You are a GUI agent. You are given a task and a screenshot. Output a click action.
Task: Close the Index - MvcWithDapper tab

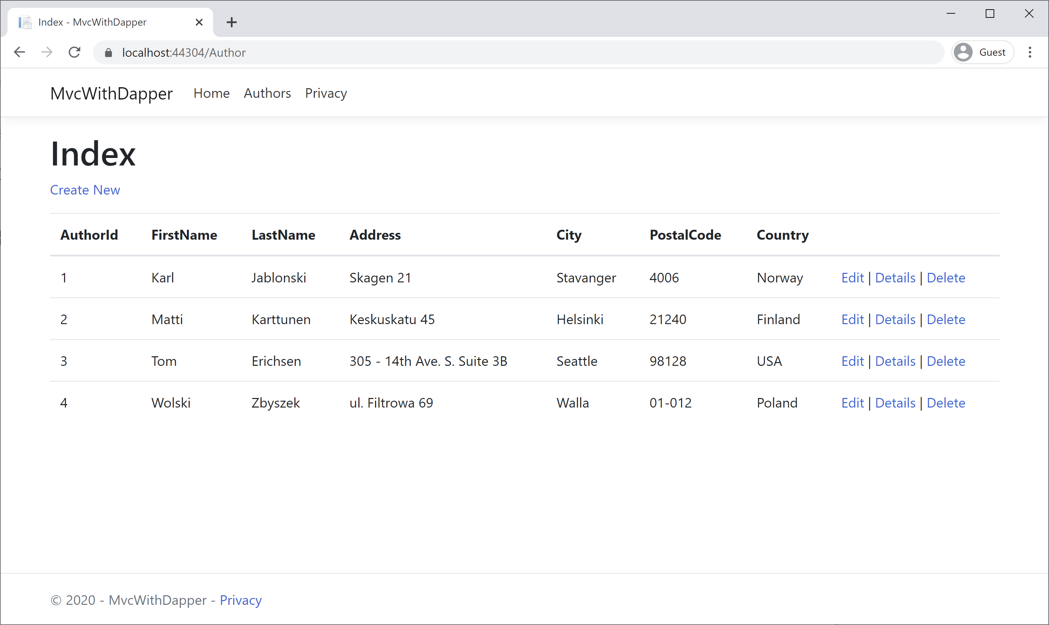tap(199, 22)
